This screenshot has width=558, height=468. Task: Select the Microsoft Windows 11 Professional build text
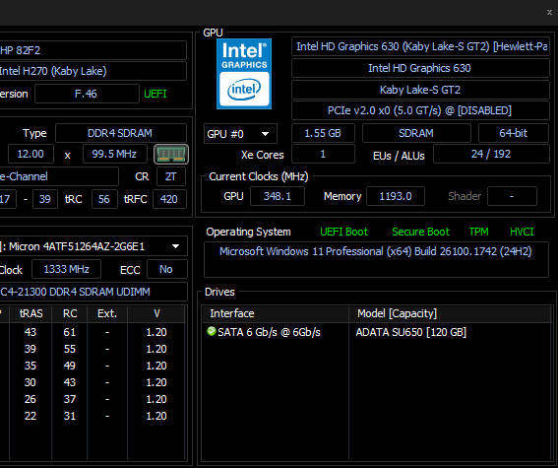375,251
